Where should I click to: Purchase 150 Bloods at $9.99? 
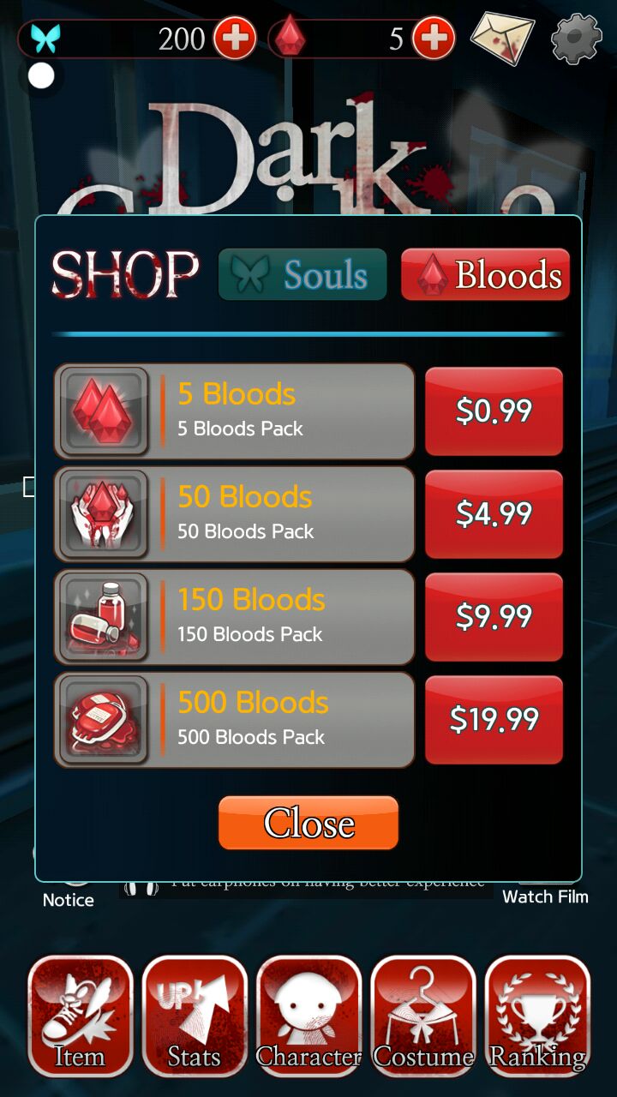click(x=494, y=617)
